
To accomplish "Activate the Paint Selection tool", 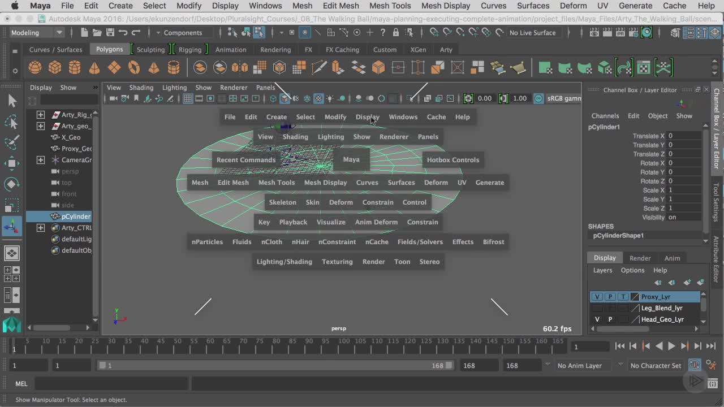I will coord(12,142).
